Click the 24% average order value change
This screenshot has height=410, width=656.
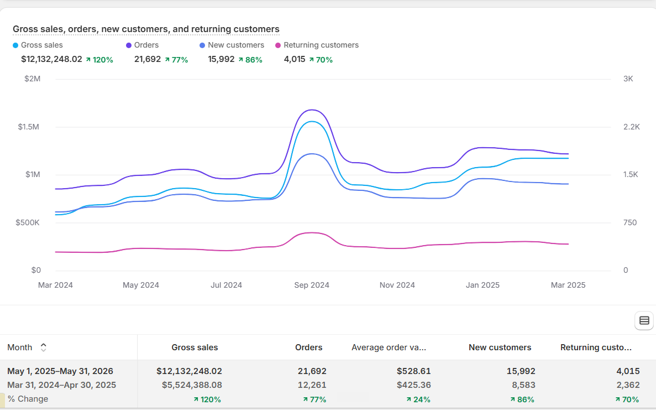418,399
